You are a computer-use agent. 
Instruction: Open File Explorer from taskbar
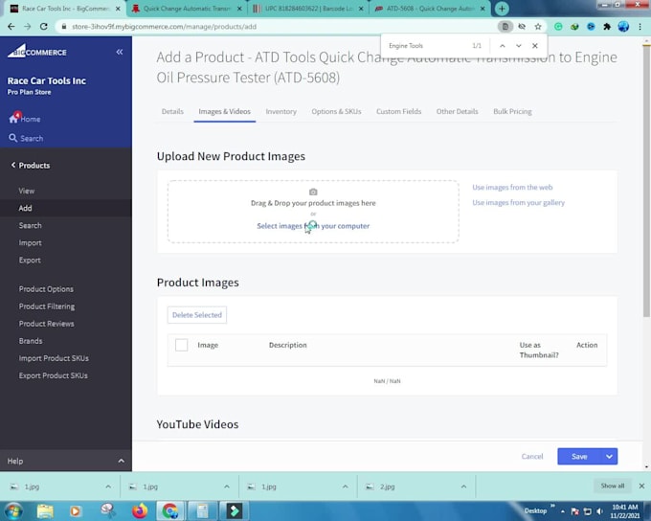(x=45, y=510)
